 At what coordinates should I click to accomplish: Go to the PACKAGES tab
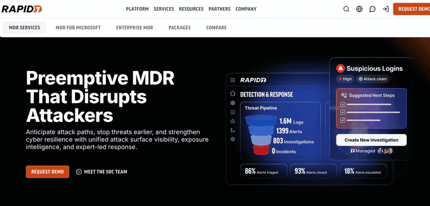pos(180,28)
